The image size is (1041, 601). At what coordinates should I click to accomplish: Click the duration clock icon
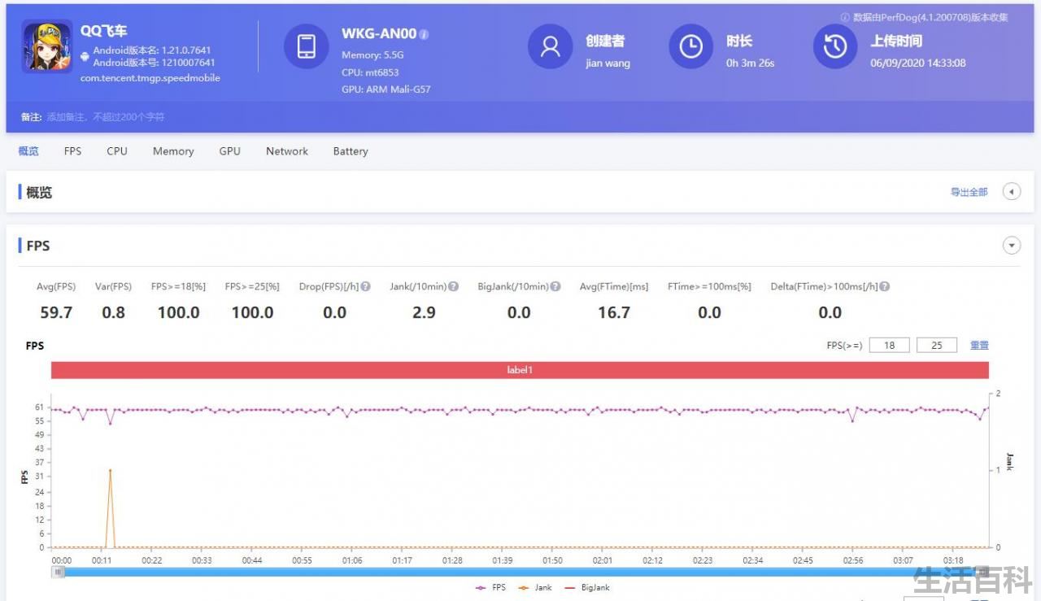pos(691,46)
